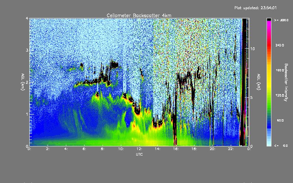Click the 12: hour tick label
Viewport: 293px width, 183px height.
click(139, 149)
